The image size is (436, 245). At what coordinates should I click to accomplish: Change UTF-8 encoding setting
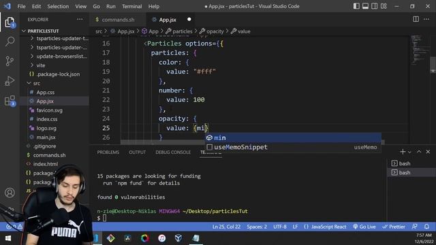point(280,227)
